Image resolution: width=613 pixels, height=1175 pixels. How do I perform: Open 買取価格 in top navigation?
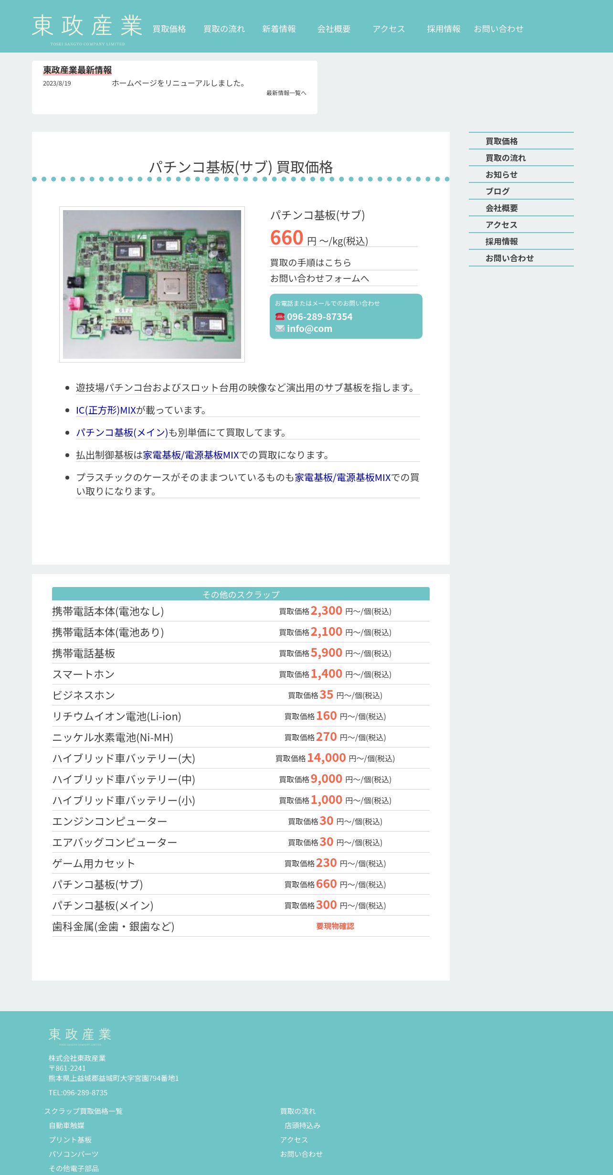[169, 29]
